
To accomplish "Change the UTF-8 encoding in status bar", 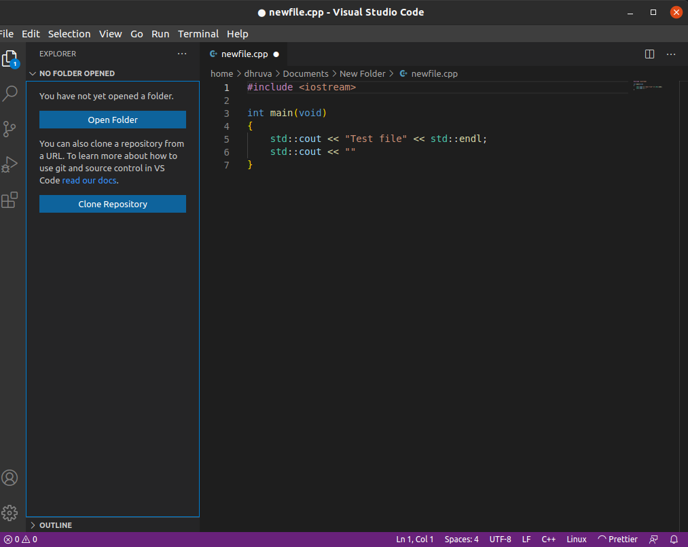I will [500, 540].
